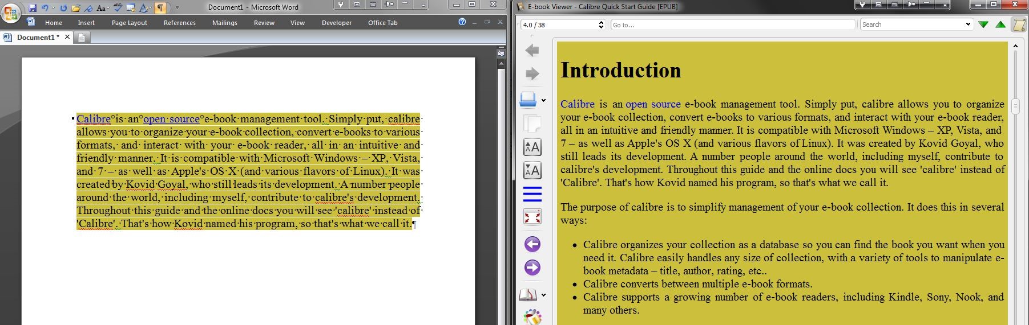Create a new document tab

coord(81,38)
